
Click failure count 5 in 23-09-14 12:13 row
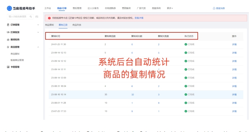point(159,53)
